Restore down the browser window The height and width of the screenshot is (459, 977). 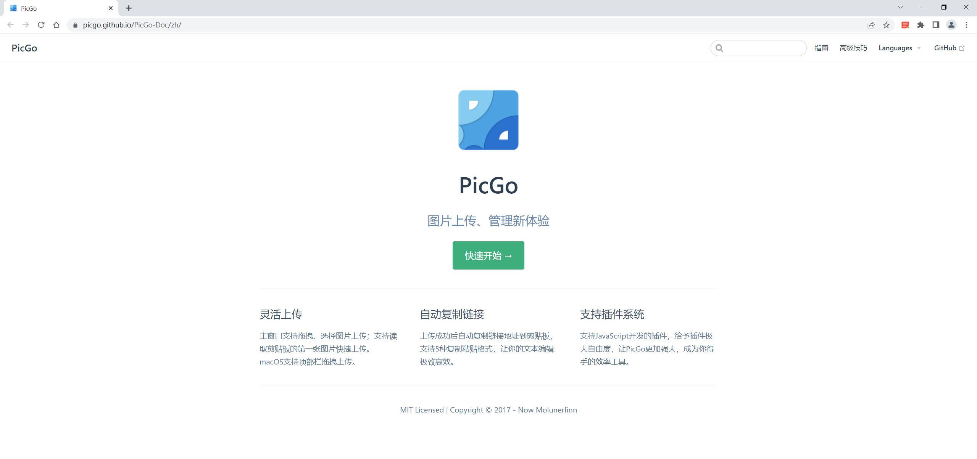(x=944, y=7)
